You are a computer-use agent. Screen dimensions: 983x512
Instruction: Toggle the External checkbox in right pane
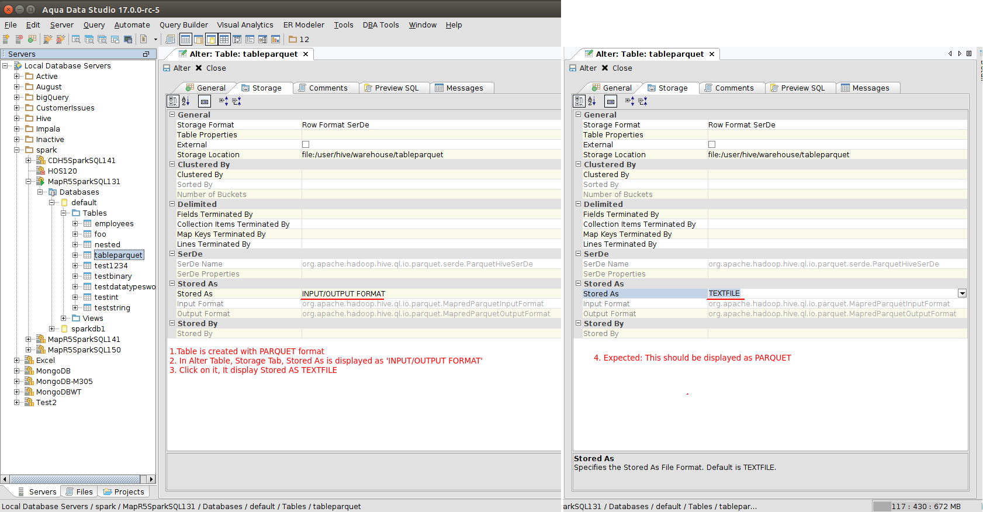click(712, 144)
